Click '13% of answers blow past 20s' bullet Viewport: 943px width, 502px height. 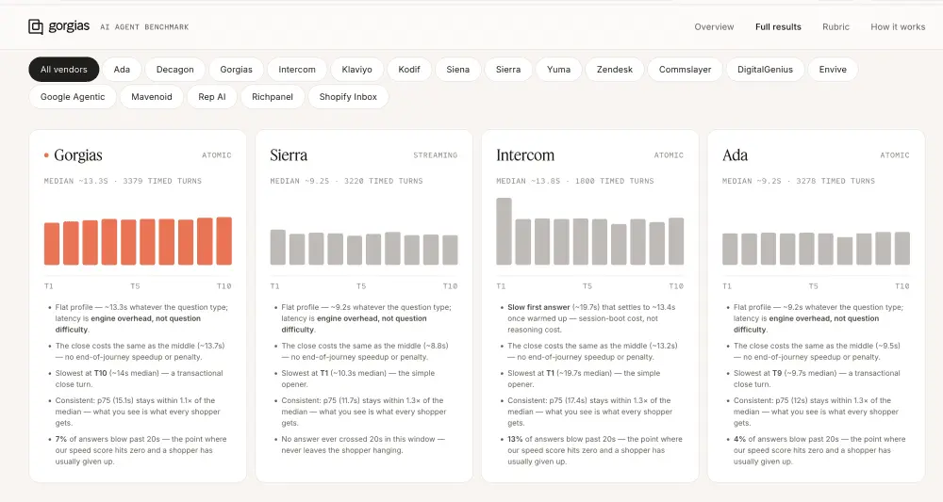(x=595, y=450)
